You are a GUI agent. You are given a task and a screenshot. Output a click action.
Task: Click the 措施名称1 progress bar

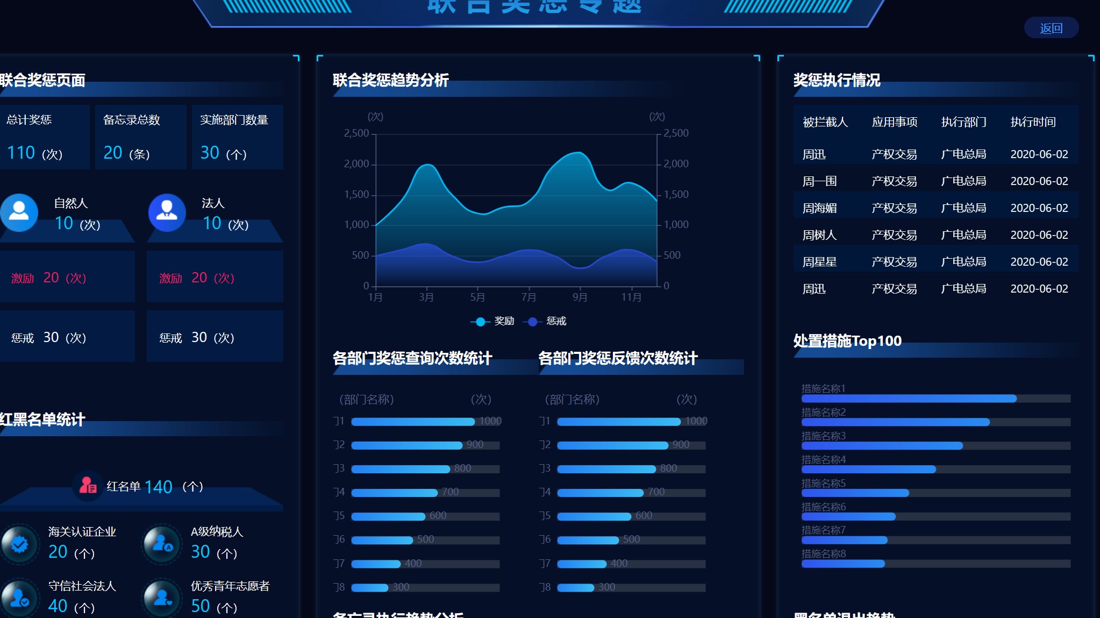pyautogui.click(x=909, y=399)
